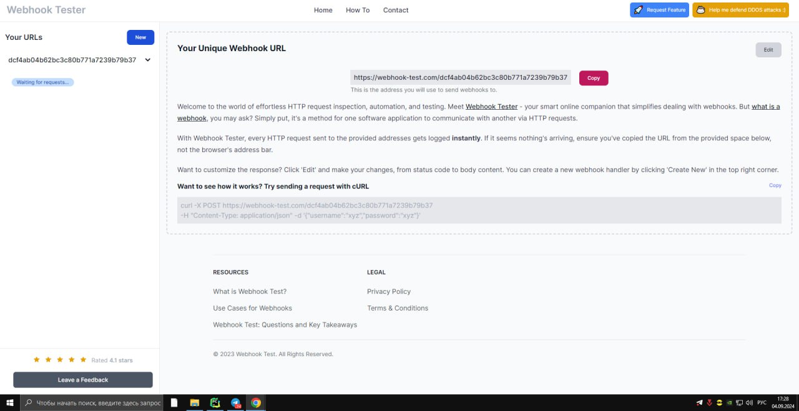Select the dcf4ab04b62bc3c80b771a7239b79b37 URL entry
This screenshot has width=799, height=411.
coord(72,60)
